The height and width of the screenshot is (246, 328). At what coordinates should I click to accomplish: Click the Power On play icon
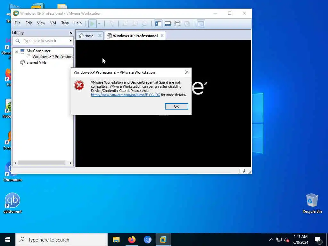click(x=92, y=24)
